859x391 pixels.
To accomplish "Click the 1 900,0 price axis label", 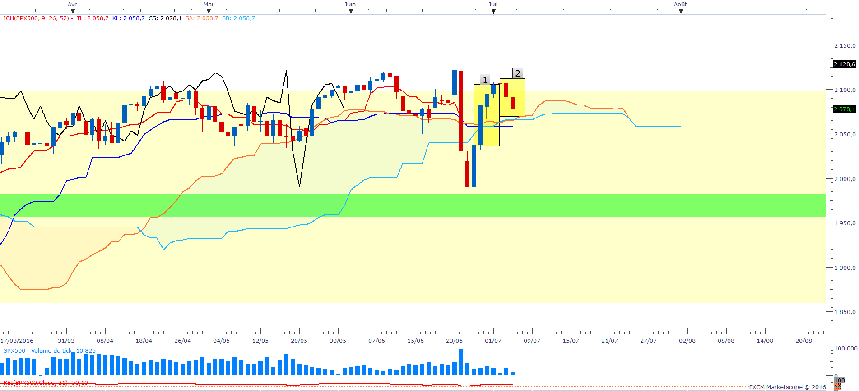I will 845,268.
